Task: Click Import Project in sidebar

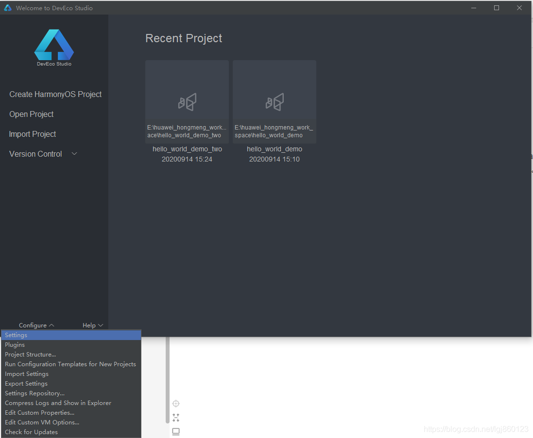Action: click(32, 134)
